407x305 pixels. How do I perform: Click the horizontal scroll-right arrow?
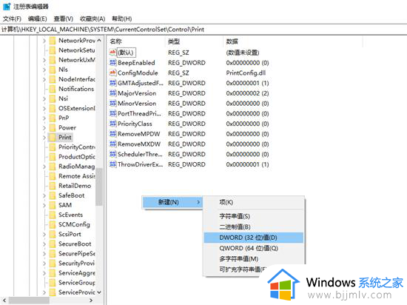91,300
